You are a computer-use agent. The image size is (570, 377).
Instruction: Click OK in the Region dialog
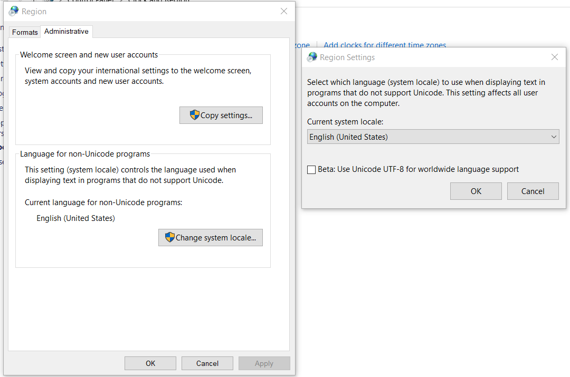click(150, 363)
